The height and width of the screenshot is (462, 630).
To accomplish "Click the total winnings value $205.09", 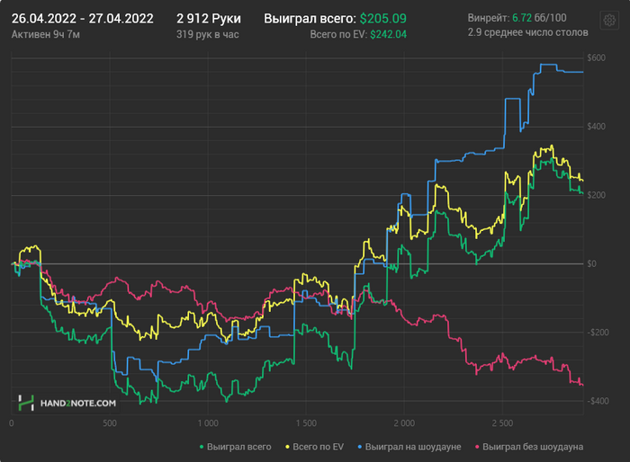I will (382, 19).
